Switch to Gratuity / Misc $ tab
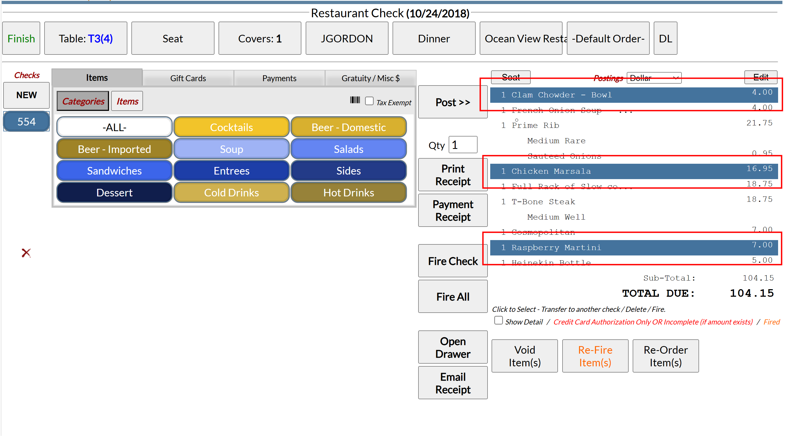Screen dimensions: 787x437 (371, 78)
